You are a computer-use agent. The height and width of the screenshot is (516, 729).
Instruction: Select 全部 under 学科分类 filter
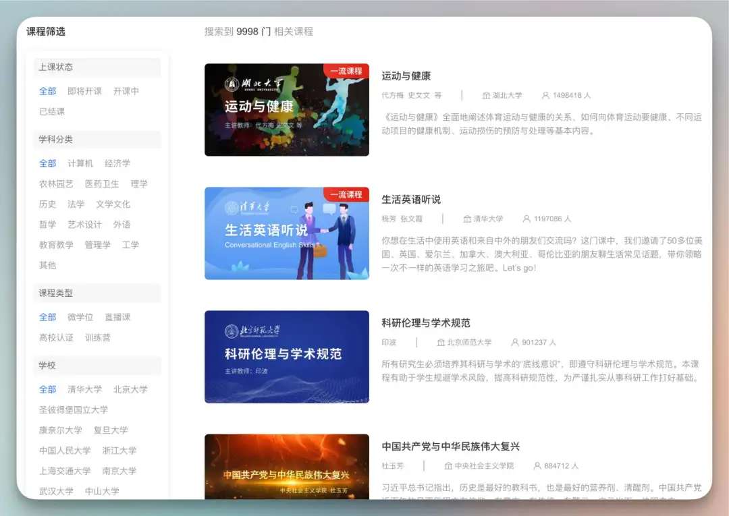pyautogui.click(x=47, y=163)
